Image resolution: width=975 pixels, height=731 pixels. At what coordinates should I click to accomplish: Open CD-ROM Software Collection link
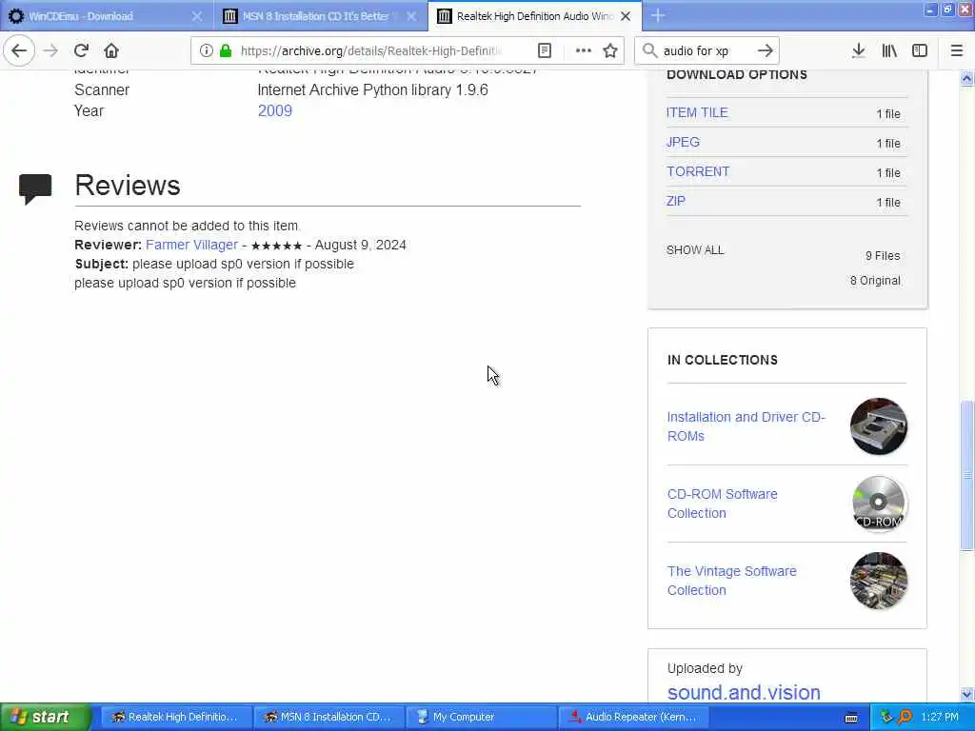click(722, 504)
